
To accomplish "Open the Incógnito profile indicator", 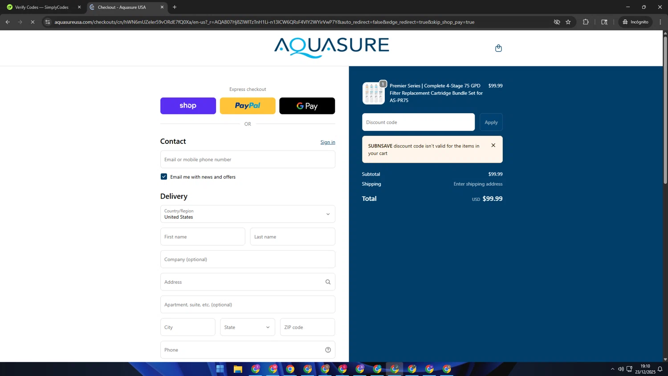I will coord(635,22).
